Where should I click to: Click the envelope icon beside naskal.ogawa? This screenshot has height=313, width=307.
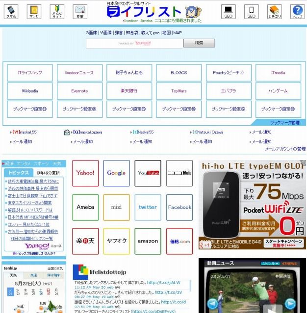pos(67,132)
